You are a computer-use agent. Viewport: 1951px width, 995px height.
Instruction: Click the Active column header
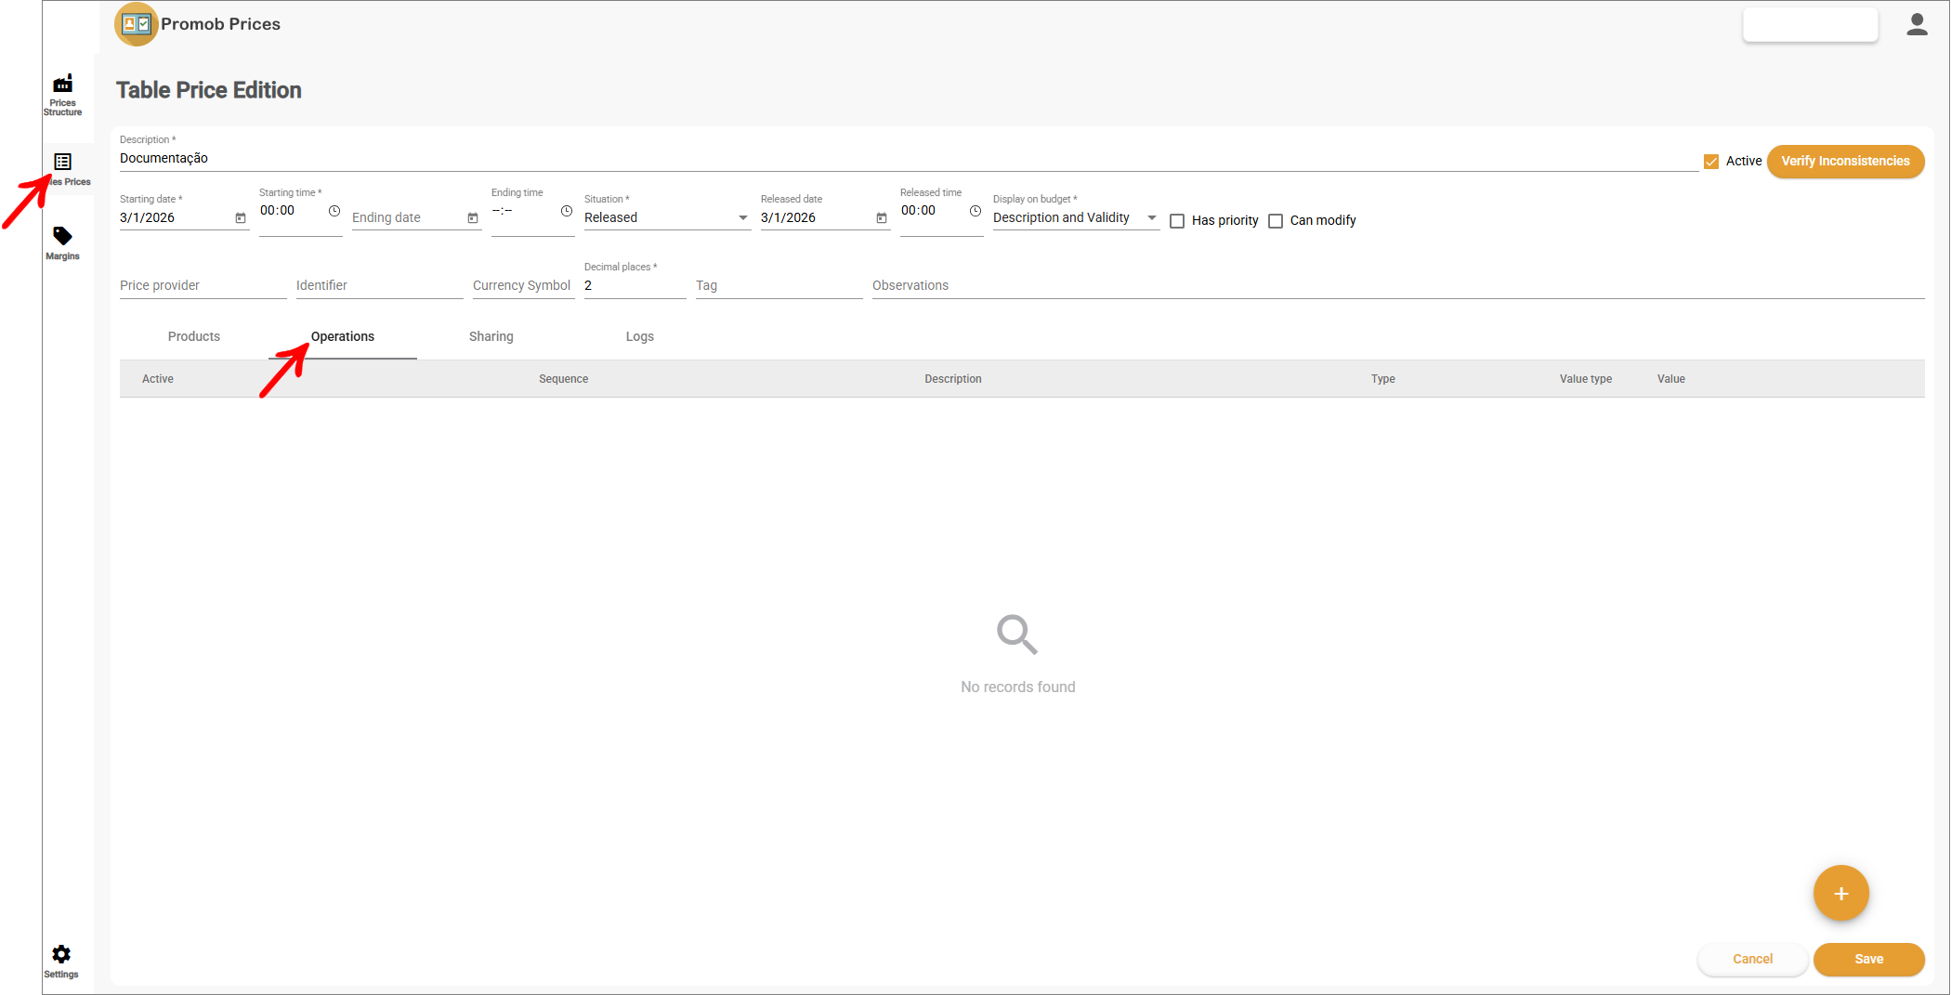(x=158, y=379)
